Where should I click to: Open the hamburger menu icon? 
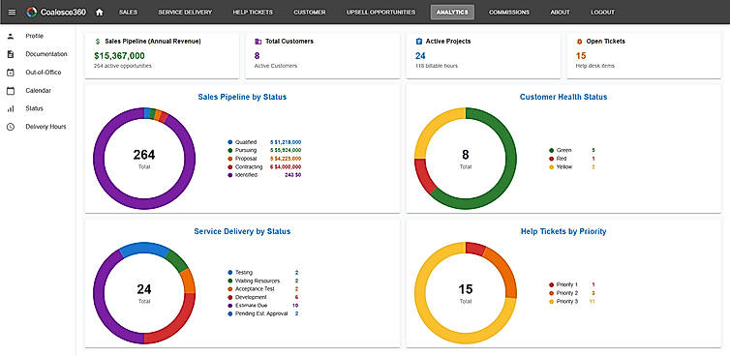click(13, 13)
